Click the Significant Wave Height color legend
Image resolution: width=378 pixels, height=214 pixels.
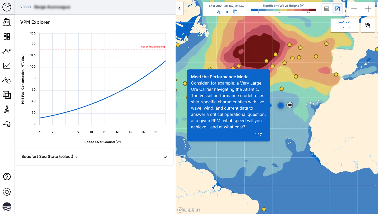[283, 10]
